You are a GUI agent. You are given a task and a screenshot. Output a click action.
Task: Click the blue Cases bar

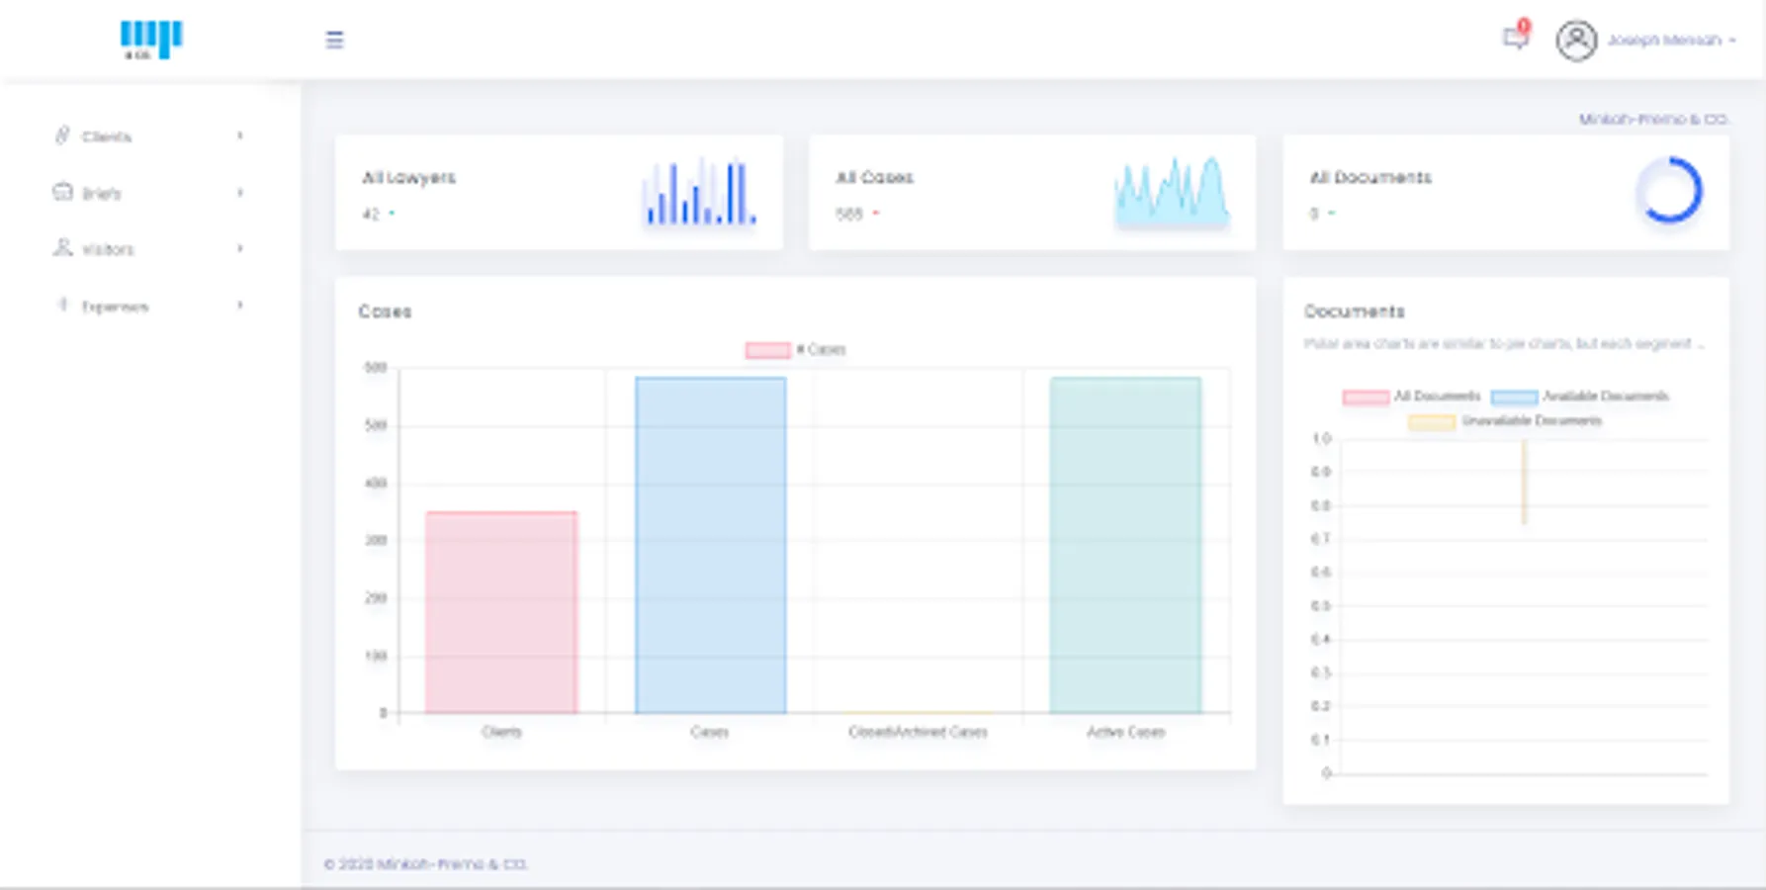711,545
